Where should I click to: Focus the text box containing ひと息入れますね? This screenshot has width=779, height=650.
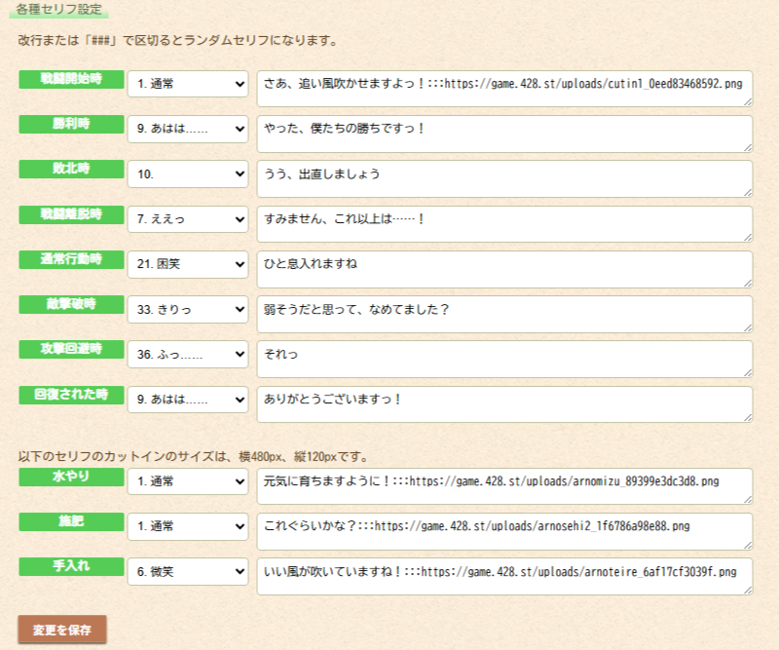tap(503, 269)
